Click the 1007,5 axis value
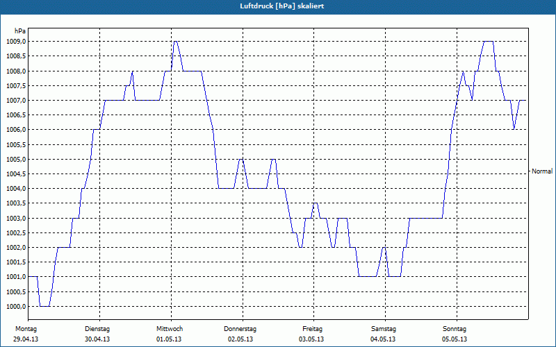Image resolution: width=556 pixels, height=347 pixels. point(16,85)
